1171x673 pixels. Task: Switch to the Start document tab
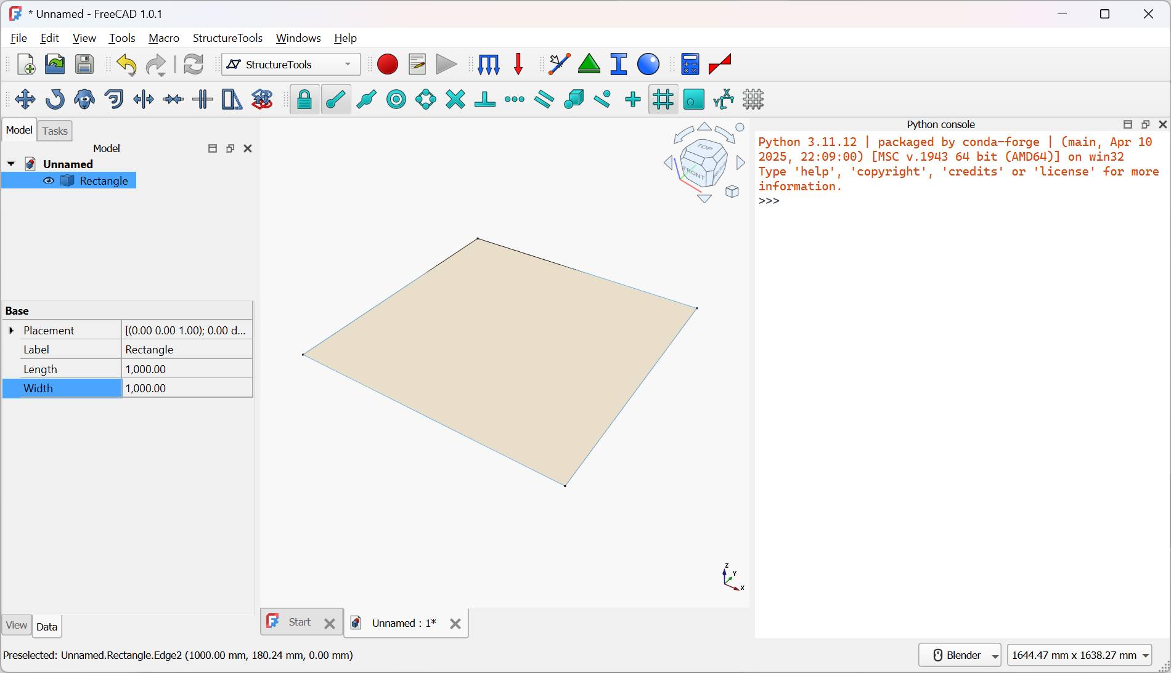coord(300,623)
